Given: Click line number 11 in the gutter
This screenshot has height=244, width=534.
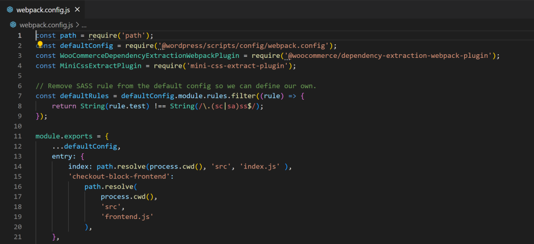Looking at the screenshot, I should 18,136.
